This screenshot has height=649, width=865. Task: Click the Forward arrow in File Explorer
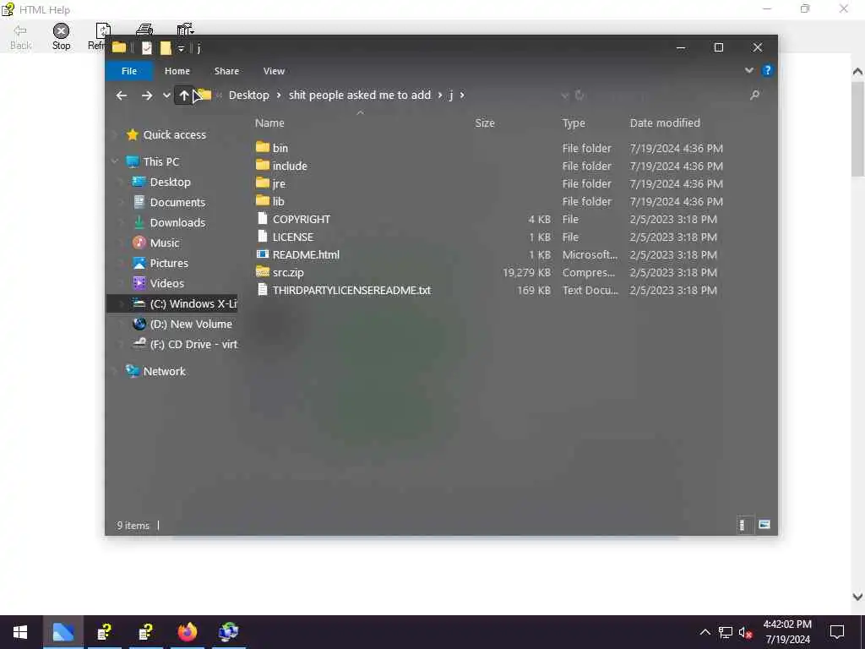point(147,95)
